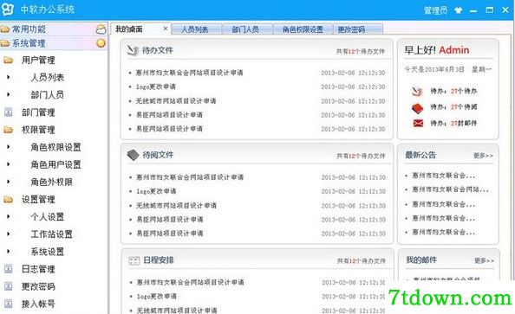Click the 共有12个待办文件 count in 日程安排
The image size is (515, 314).
click(362, 261)
